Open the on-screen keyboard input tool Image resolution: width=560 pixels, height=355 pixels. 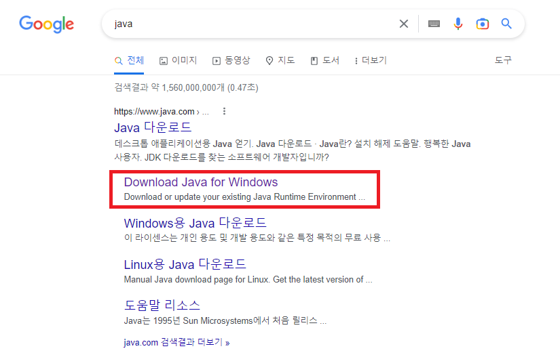434,24
